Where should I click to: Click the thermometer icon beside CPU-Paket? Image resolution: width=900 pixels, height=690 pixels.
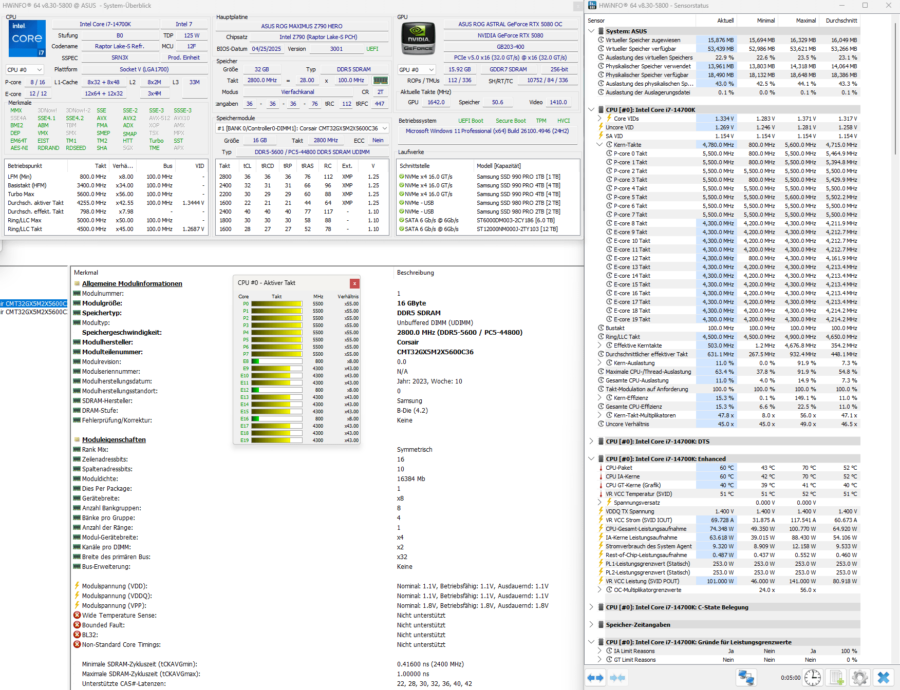pyautogui.click(x=601, y=468)
